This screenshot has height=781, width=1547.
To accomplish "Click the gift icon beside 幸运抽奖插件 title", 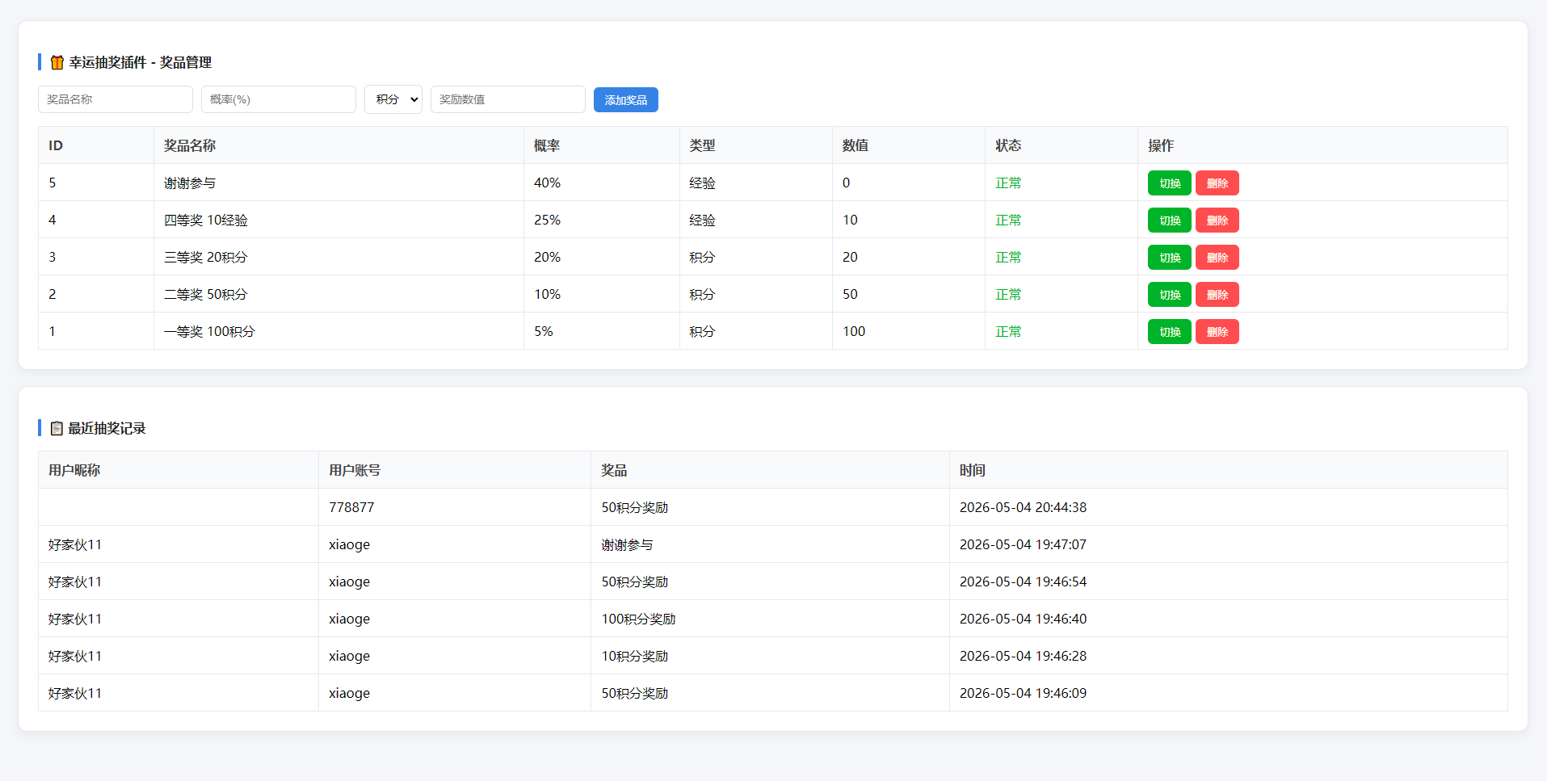I will tap(57, 62).
